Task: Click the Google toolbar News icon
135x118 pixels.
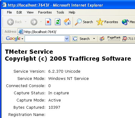Action: click(x=102, y=39)
